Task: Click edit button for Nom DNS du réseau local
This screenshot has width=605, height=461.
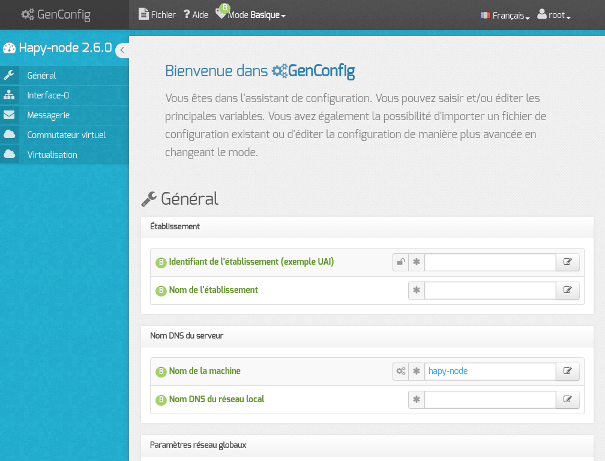Action: [x=568, y=399]
